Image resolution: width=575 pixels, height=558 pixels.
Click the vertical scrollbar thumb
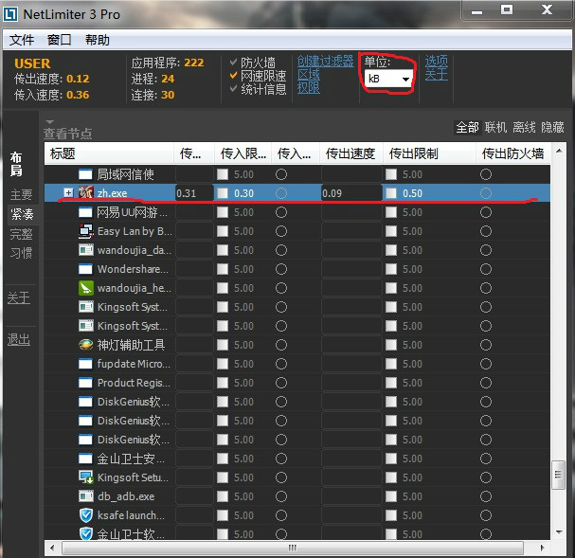pyautogui.click(x=558, y=475)
